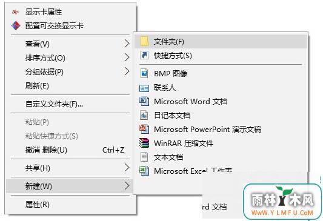Click the greyed 粘贴(P) entry
Screen dimensions: 323x221
(x=70, y=122)
